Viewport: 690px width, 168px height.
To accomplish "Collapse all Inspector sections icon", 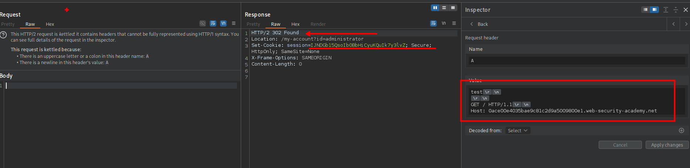I will point(676,10).
